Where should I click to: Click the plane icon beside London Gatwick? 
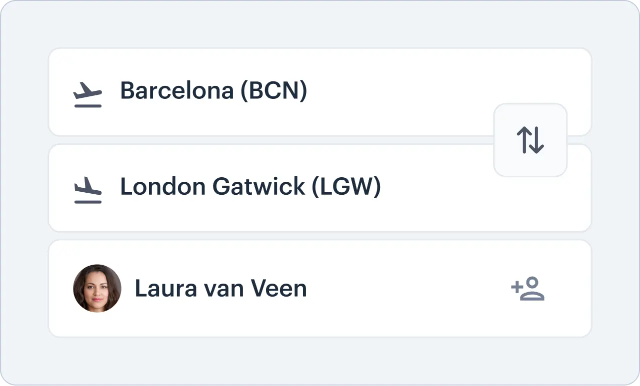coord(87,190)
